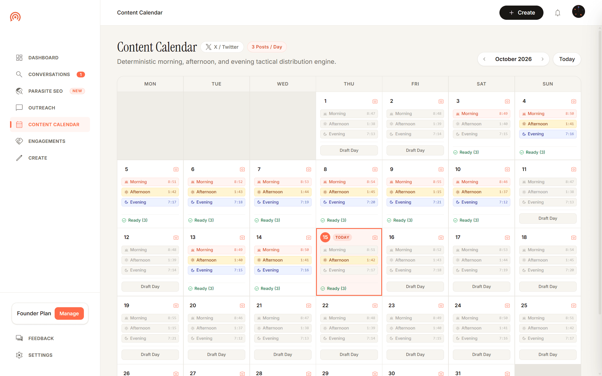Click the camera icon on October 22
602x376 pixels.
(x=375, y=306)
